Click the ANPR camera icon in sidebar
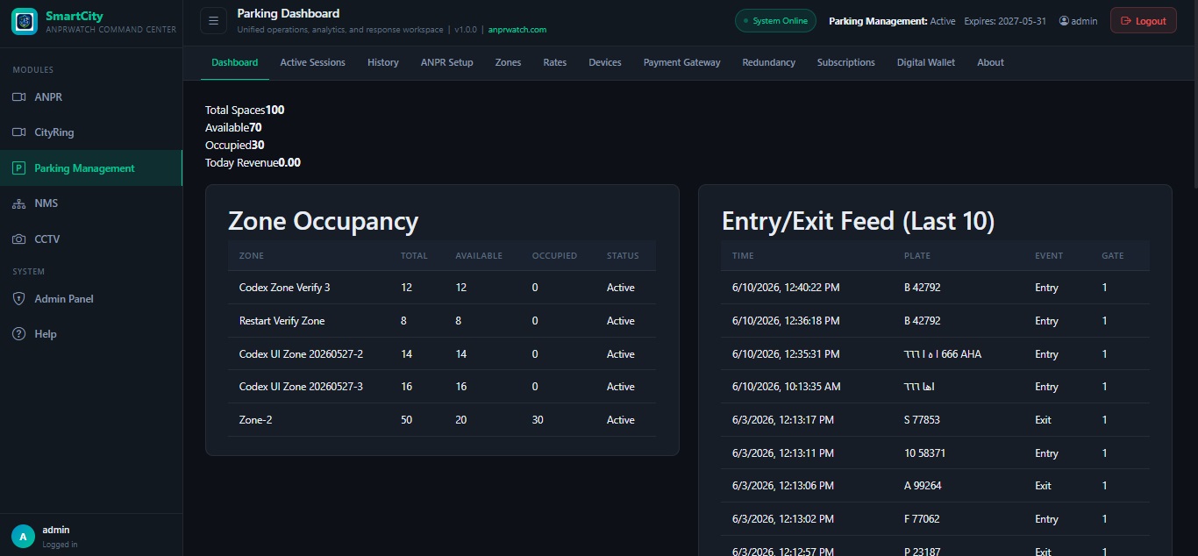This screenshot has width=1198, height=556. 18,97
